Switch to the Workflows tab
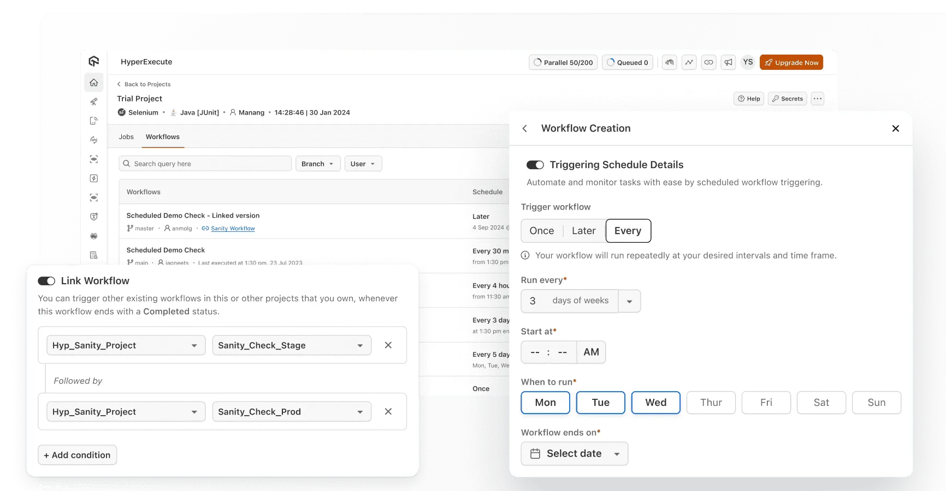946x491 pixels. pyautogui.click(x=163, y=137)
